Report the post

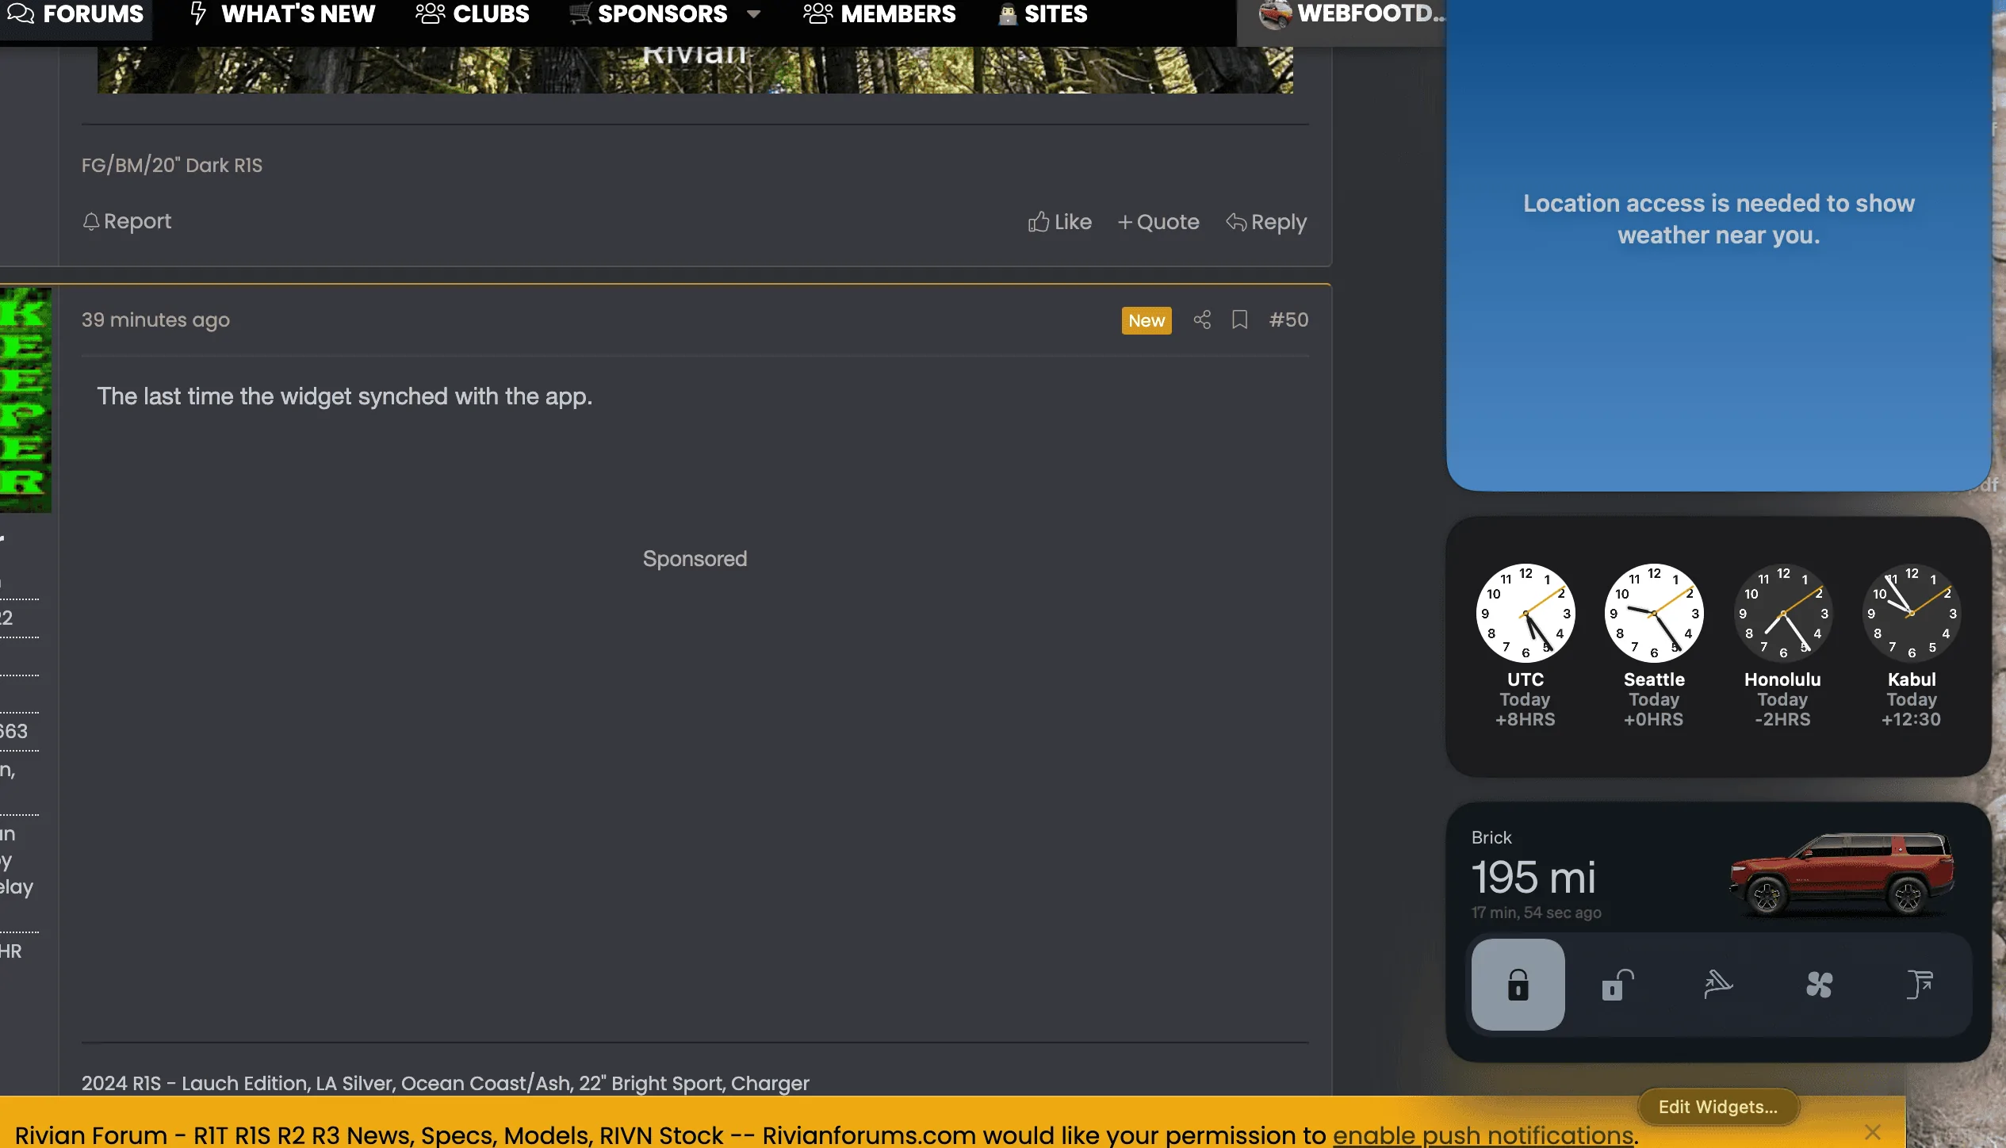(127, 221)
